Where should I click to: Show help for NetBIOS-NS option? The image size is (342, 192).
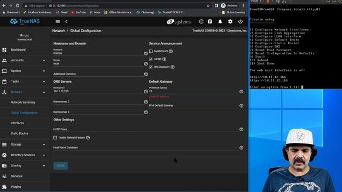pyautogui.click(x=170, y=51)
